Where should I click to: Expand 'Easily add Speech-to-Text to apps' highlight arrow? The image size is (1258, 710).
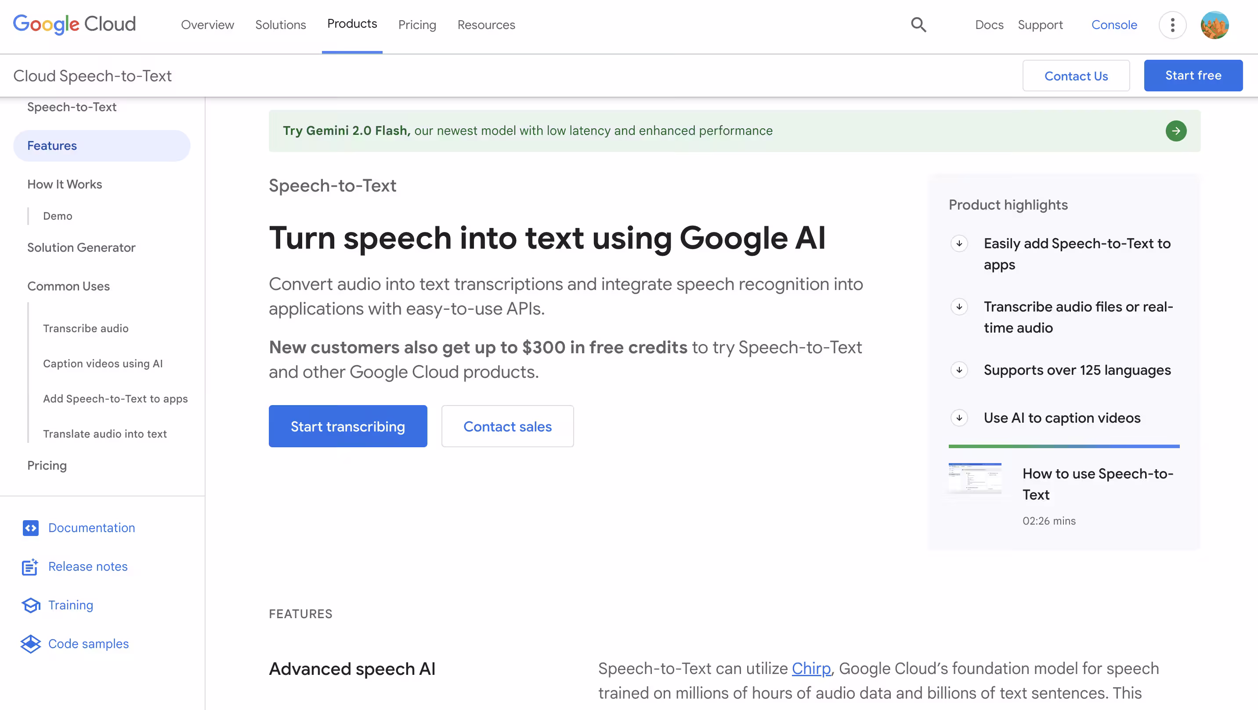[959, 243]
